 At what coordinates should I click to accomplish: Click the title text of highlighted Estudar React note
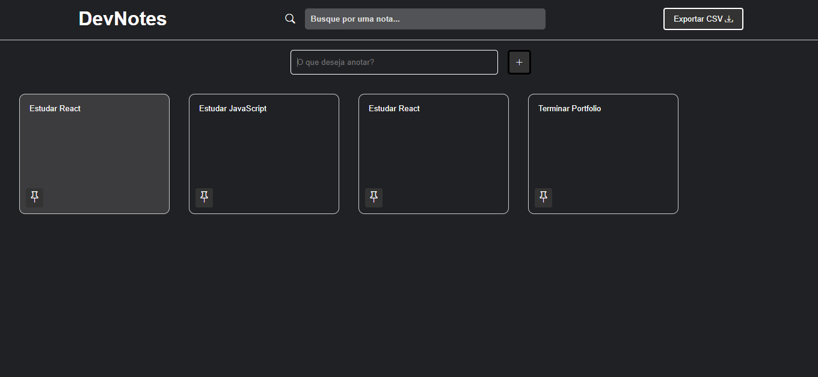tap(55, 108)
